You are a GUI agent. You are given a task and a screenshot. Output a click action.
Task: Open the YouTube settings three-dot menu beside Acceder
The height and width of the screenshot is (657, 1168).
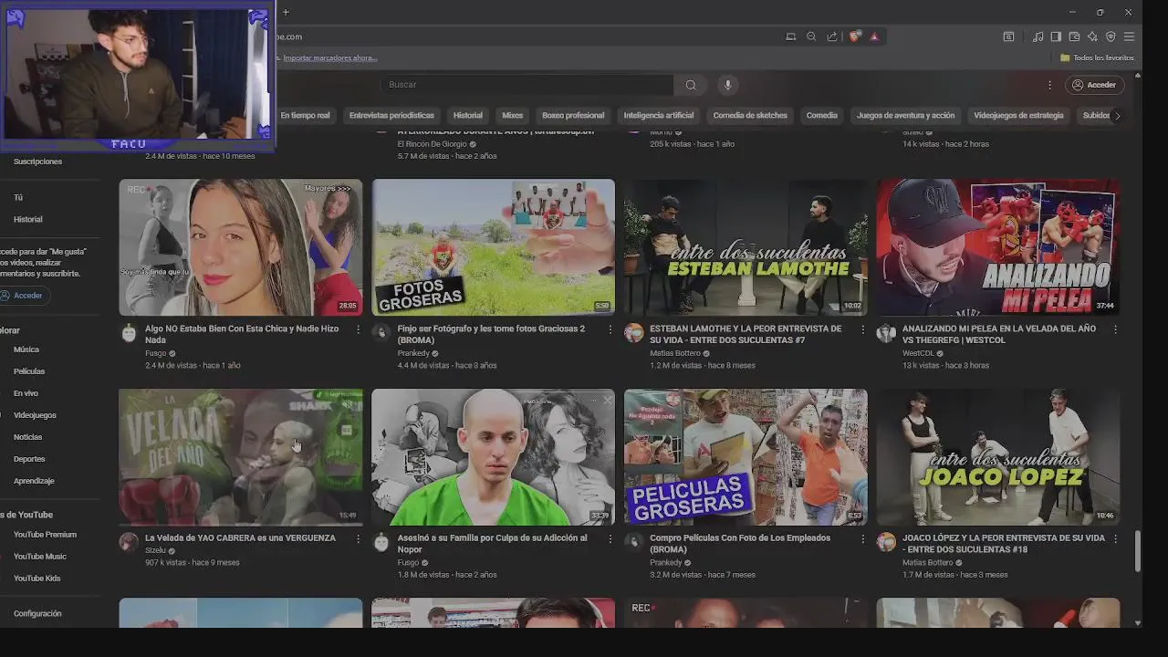click(1049, 85)
